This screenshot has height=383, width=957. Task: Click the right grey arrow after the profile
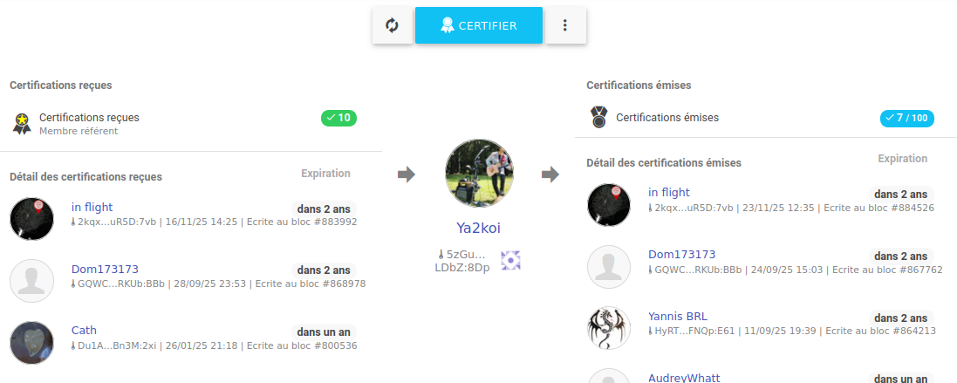(x=550, y=174)
